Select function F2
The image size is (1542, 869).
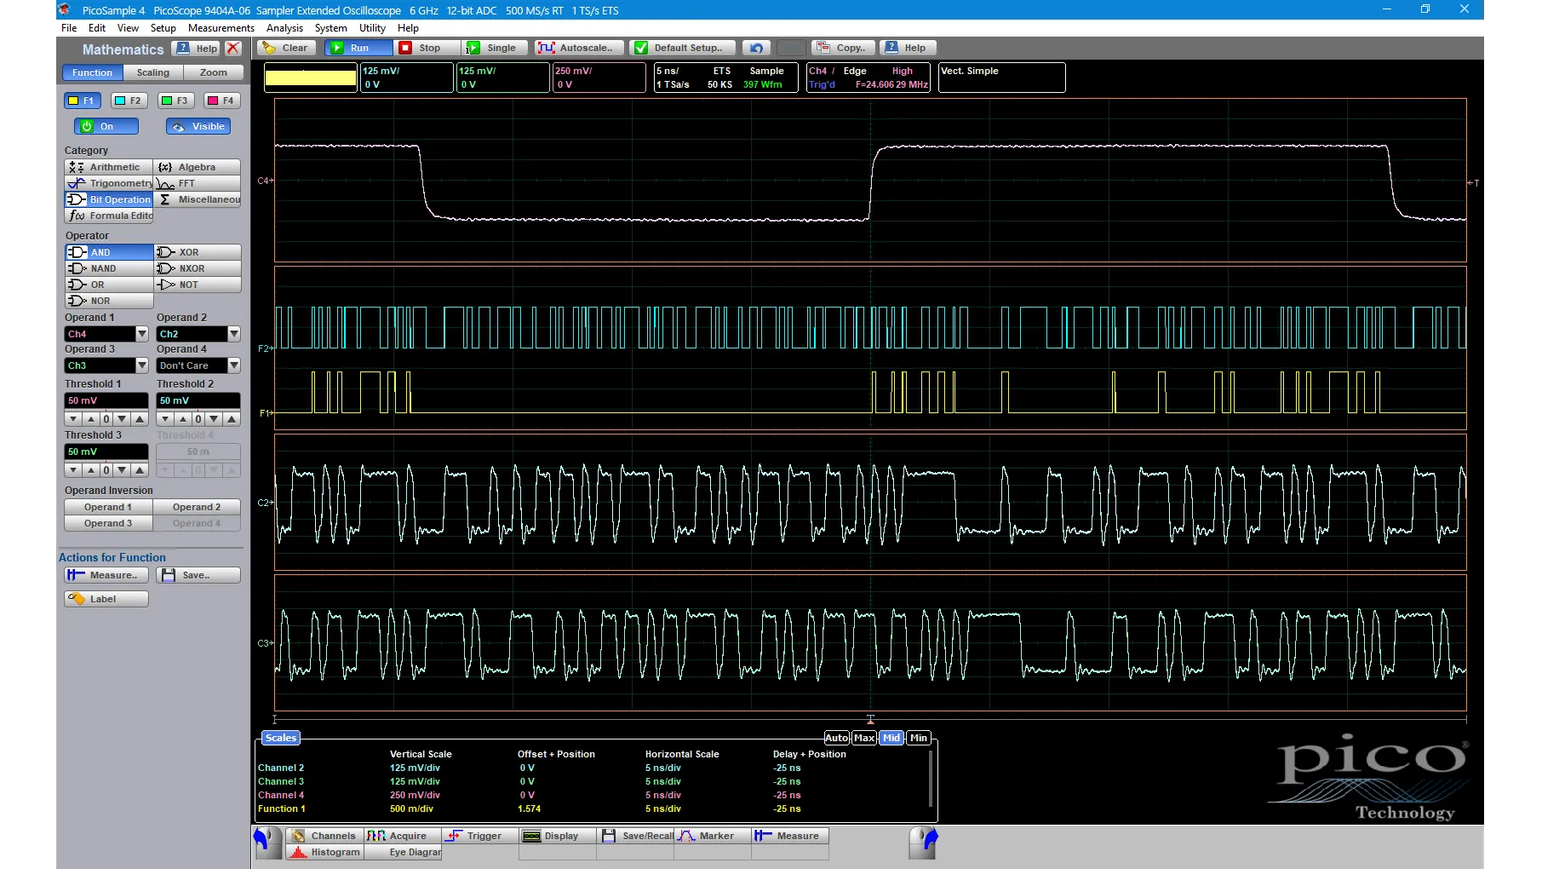129,101
